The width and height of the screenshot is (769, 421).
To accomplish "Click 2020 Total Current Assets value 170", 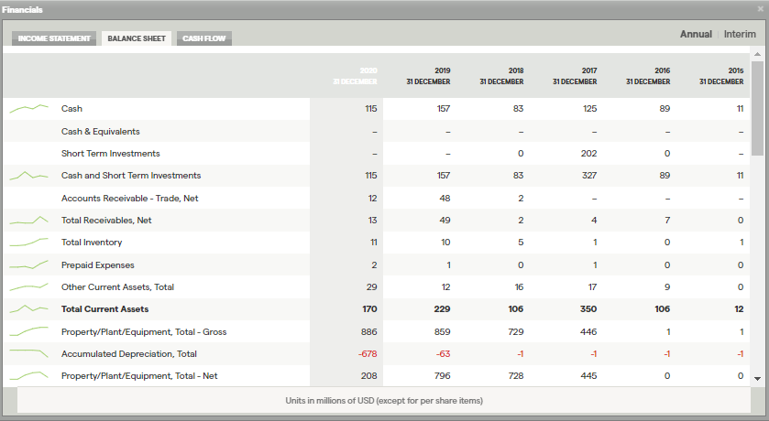I will 369,309.
